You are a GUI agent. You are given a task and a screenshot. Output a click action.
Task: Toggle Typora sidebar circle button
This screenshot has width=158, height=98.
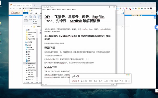[x=43, y=84]
